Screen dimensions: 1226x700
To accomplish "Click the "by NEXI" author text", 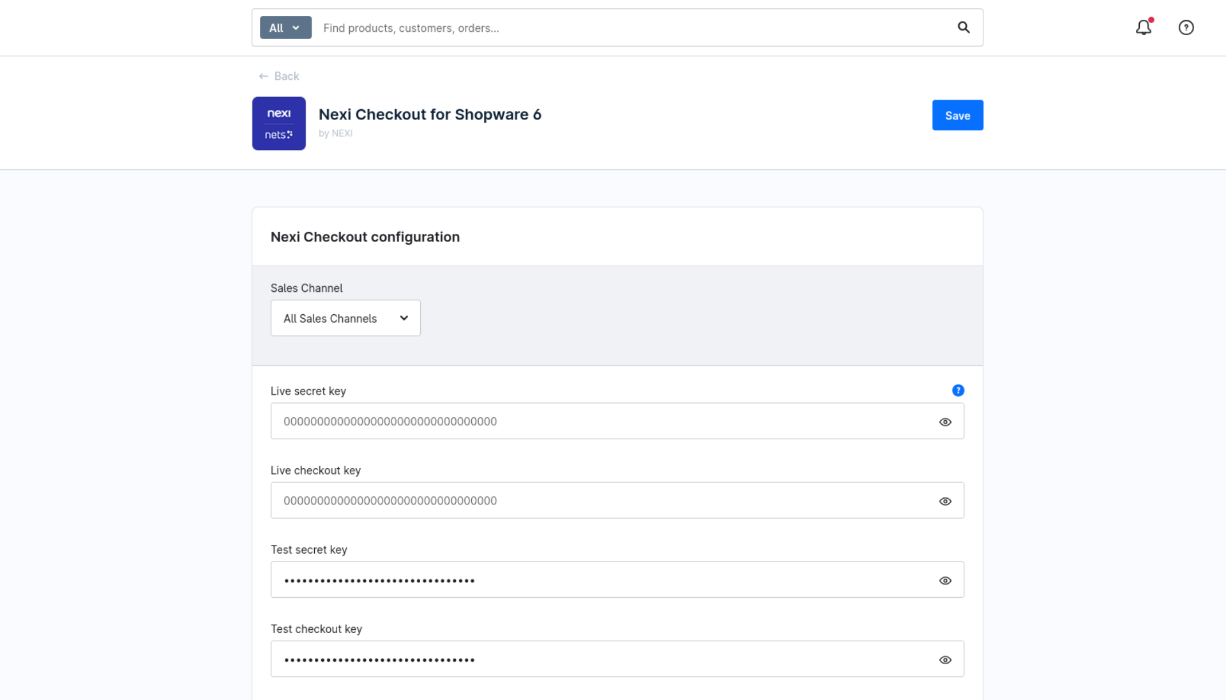I will [335, 133].
